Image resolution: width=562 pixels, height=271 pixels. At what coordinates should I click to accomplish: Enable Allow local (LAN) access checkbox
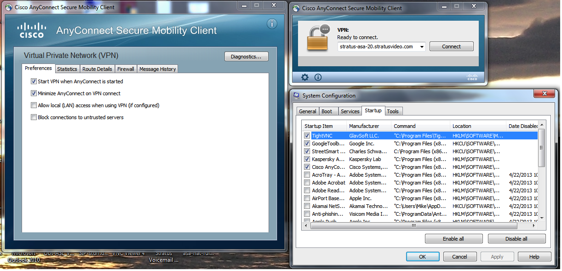[x=34, y=105]
